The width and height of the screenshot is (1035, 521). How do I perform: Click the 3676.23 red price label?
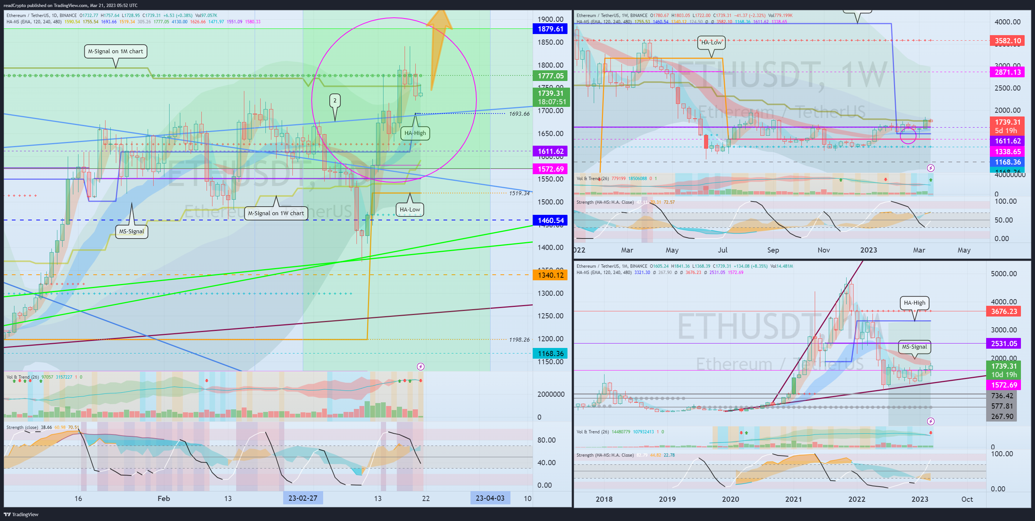click(1003, 311)
